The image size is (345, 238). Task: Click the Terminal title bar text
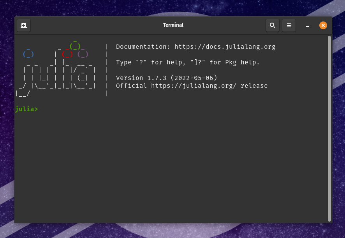pos(173,25)
